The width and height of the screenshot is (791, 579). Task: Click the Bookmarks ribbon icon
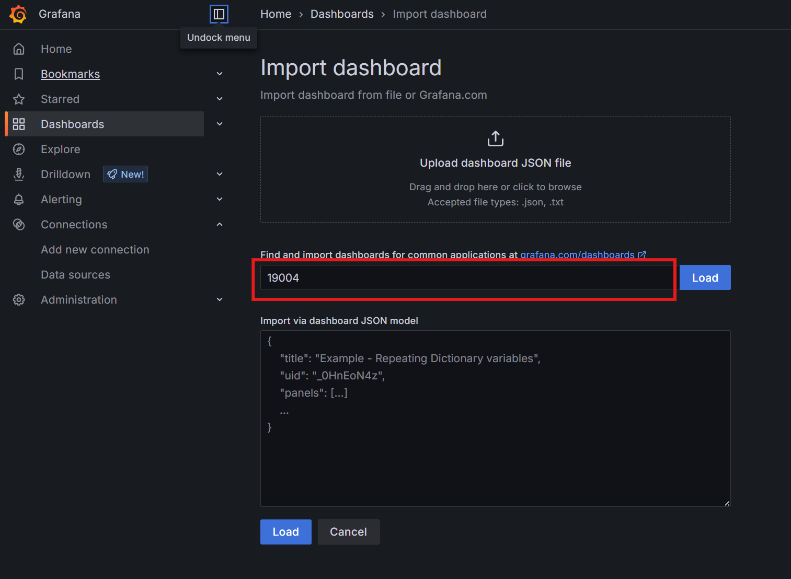pyautogui.click(x=19, y=74)
